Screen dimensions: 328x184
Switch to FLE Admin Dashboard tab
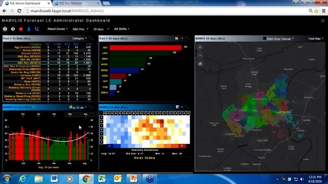click(x=25, y=4)
